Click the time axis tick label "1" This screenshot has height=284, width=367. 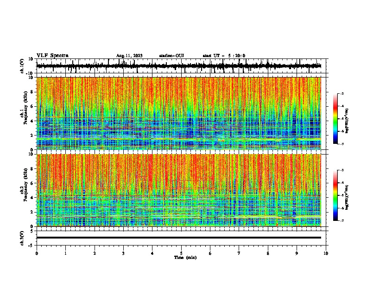click(x=65, y=253)
